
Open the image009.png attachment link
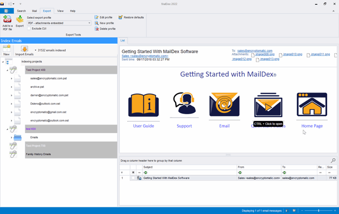[x=266, y=55]
